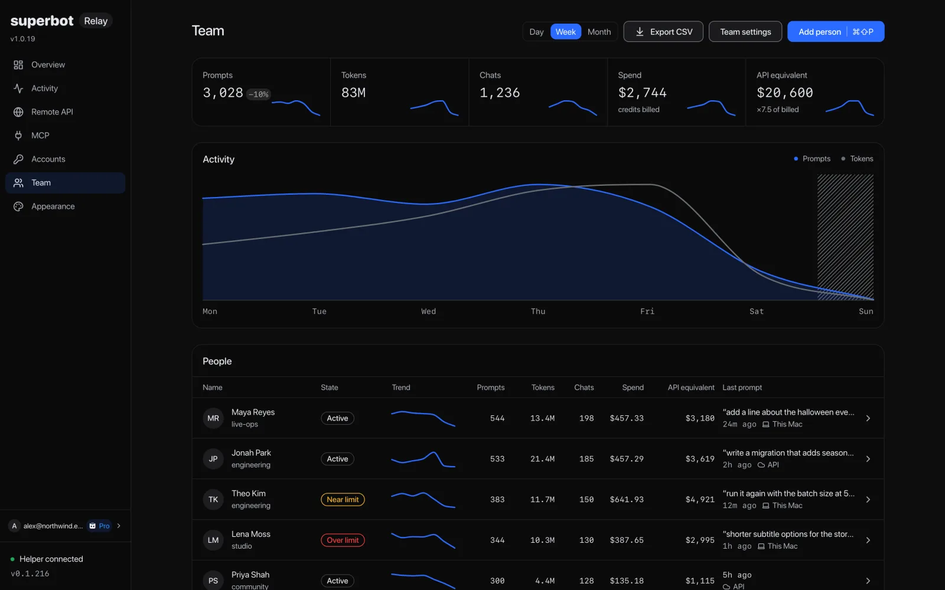This screenshot has height=590, width=945.
Task: Open Appearance settings in sidebar
Action: [65, 206]
